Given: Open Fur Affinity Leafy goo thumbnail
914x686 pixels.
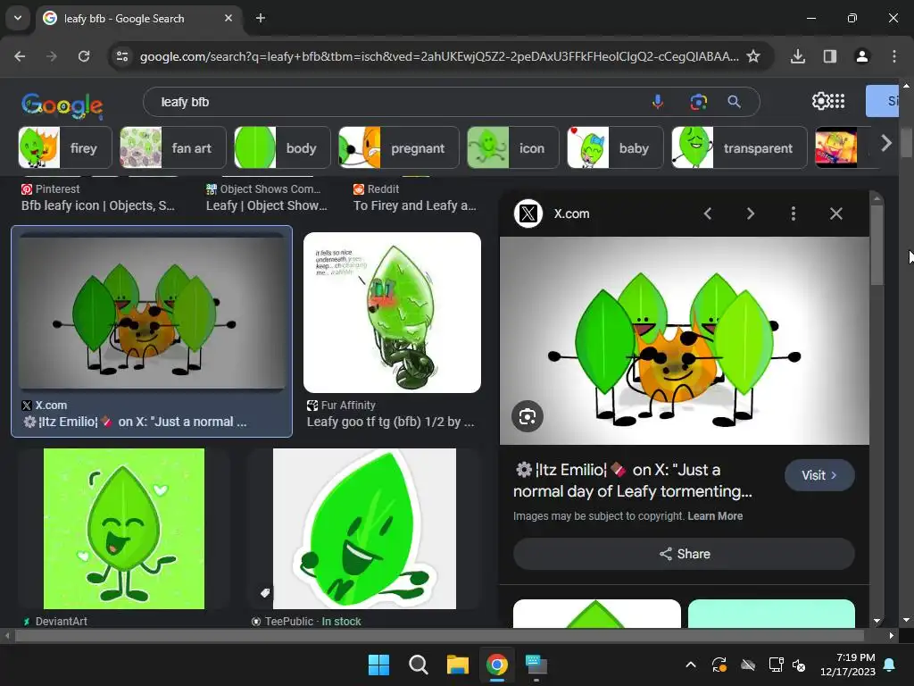Looking at the screenshot, I should click(x=393, y=313).
